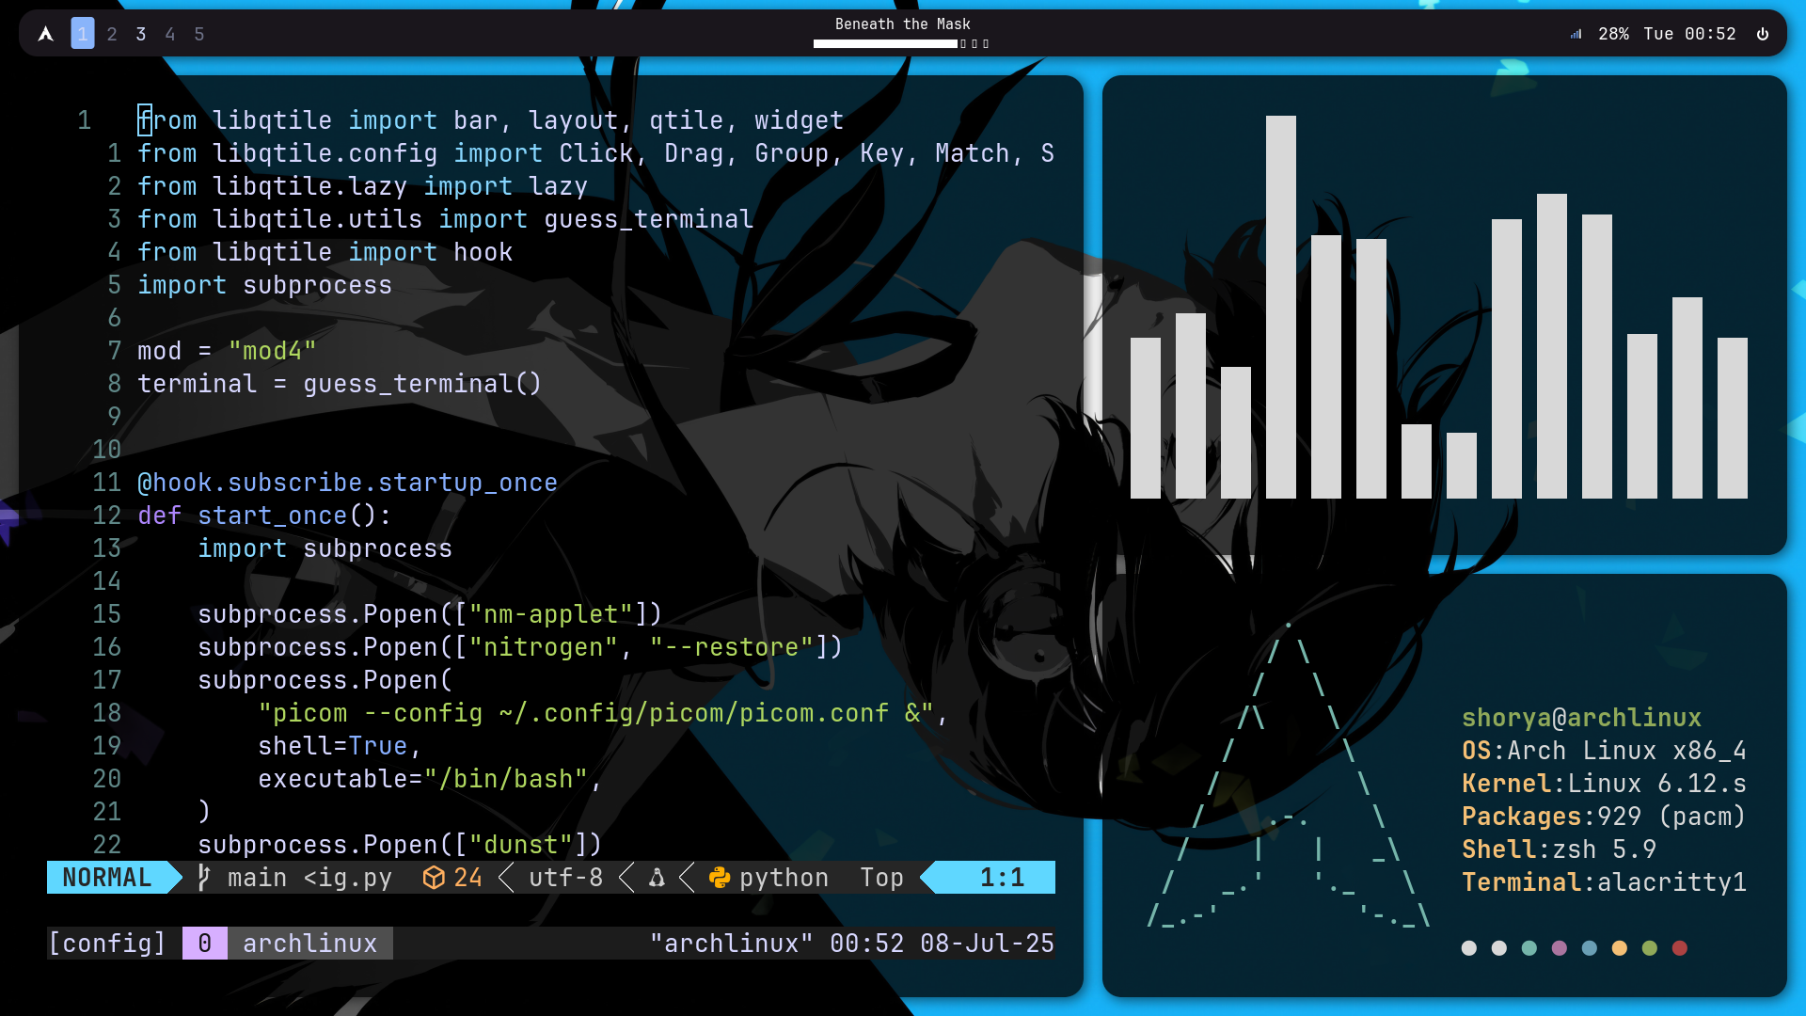This screenshot has height=1016, width=1806.
Task: Click the Arch ASCII art logo in neofetch
Action: coord(1288,776)
